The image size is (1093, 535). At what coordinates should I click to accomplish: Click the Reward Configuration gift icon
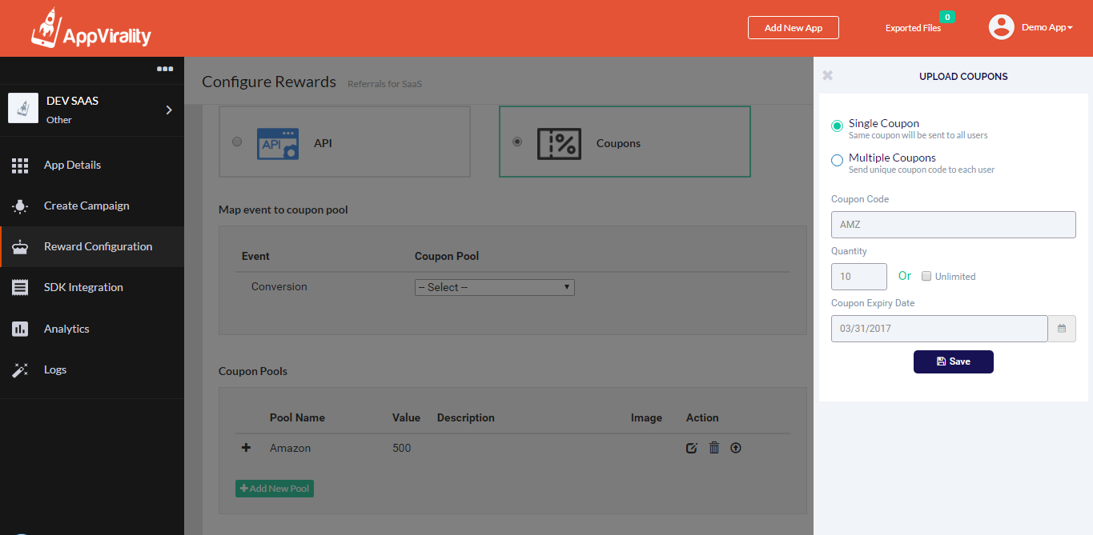click(x=20, y=247)
